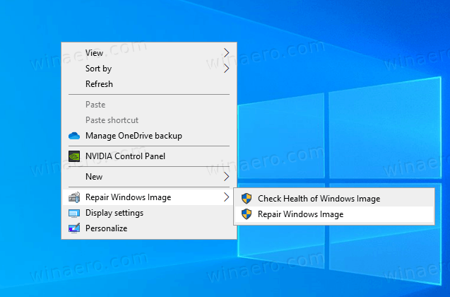Open the Sort by menu entry
This screenshot has width=450, height=297.
[x=149, y=69]
